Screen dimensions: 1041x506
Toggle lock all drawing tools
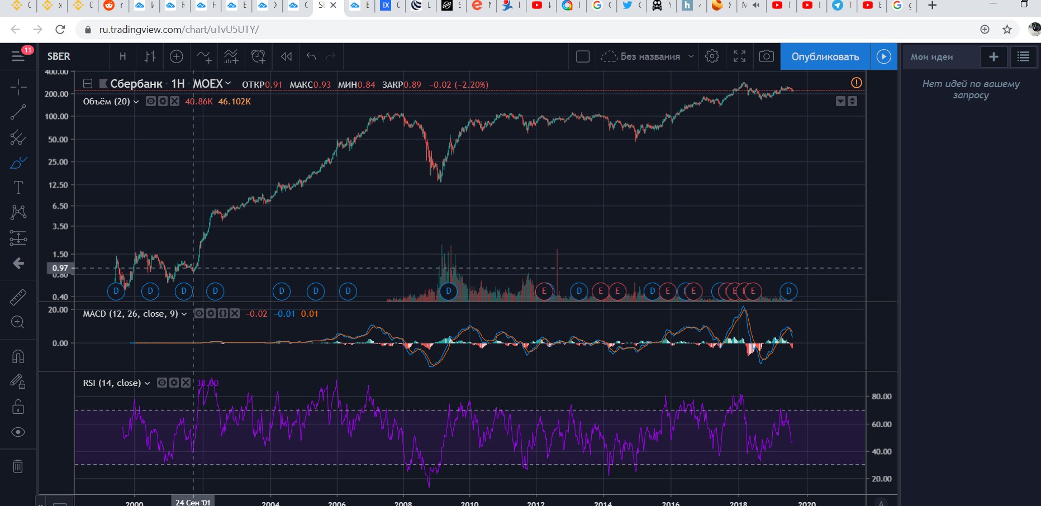(x=18, y=407)
